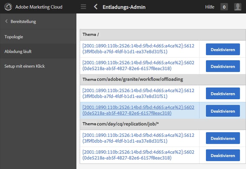Click the Thema com/day/cq/replication/job/* header
Image resolution: width=246 pixels, height=169 pixels.
point(163,124)
